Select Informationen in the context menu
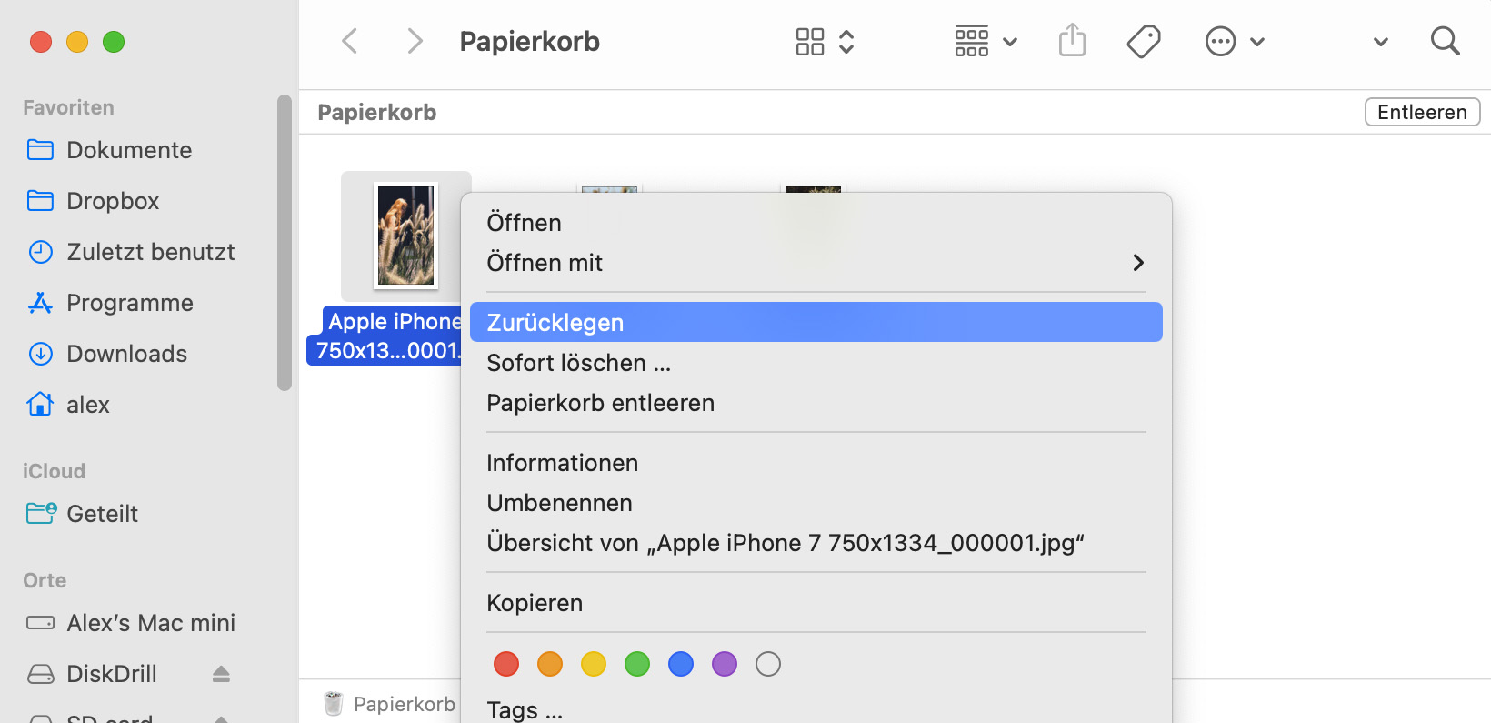 [x=562, y=463]
